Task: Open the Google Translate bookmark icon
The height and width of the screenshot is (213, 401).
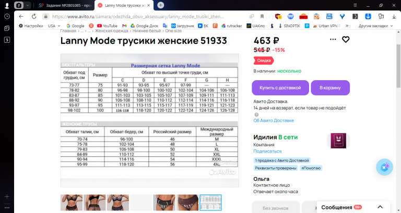Action: point(165,26)
